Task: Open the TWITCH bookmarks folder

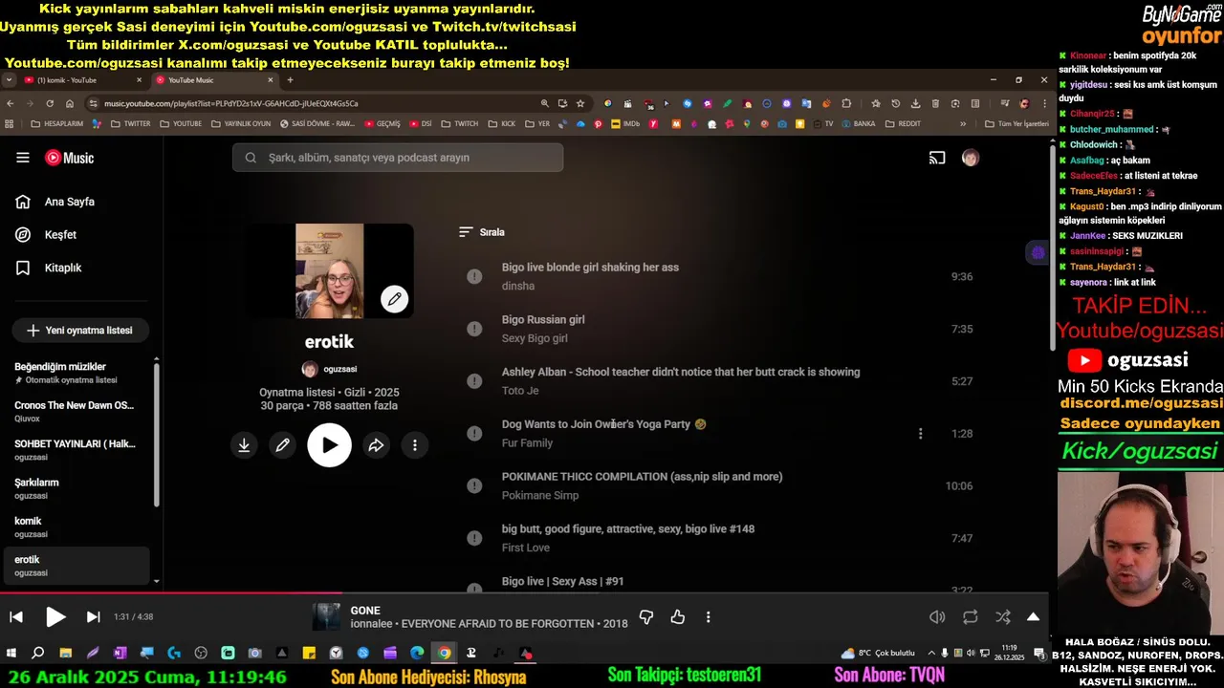Action: tap(460, 123)
